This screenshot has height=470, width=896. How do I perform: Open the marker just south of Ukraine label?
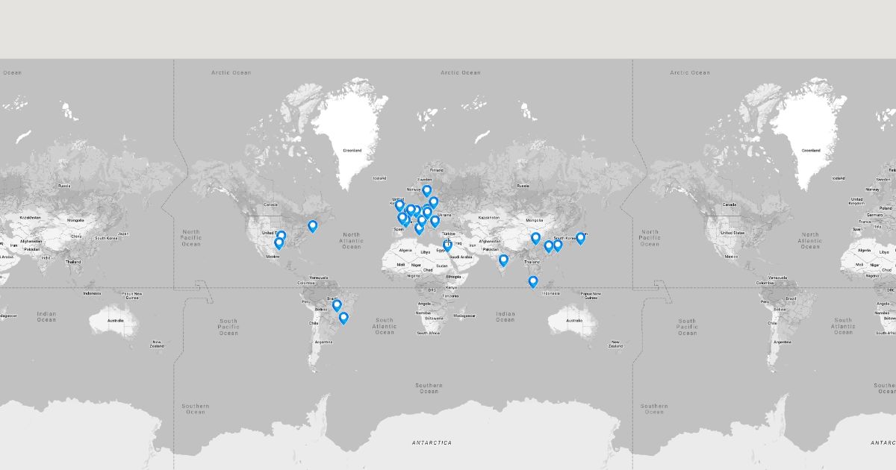435,222
